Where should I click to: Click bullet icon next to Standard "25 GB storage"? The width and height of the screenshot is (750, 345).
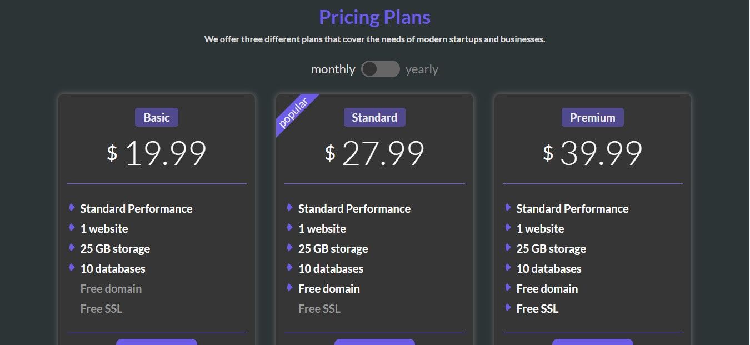pyautogui.click(x=290, y=247)
